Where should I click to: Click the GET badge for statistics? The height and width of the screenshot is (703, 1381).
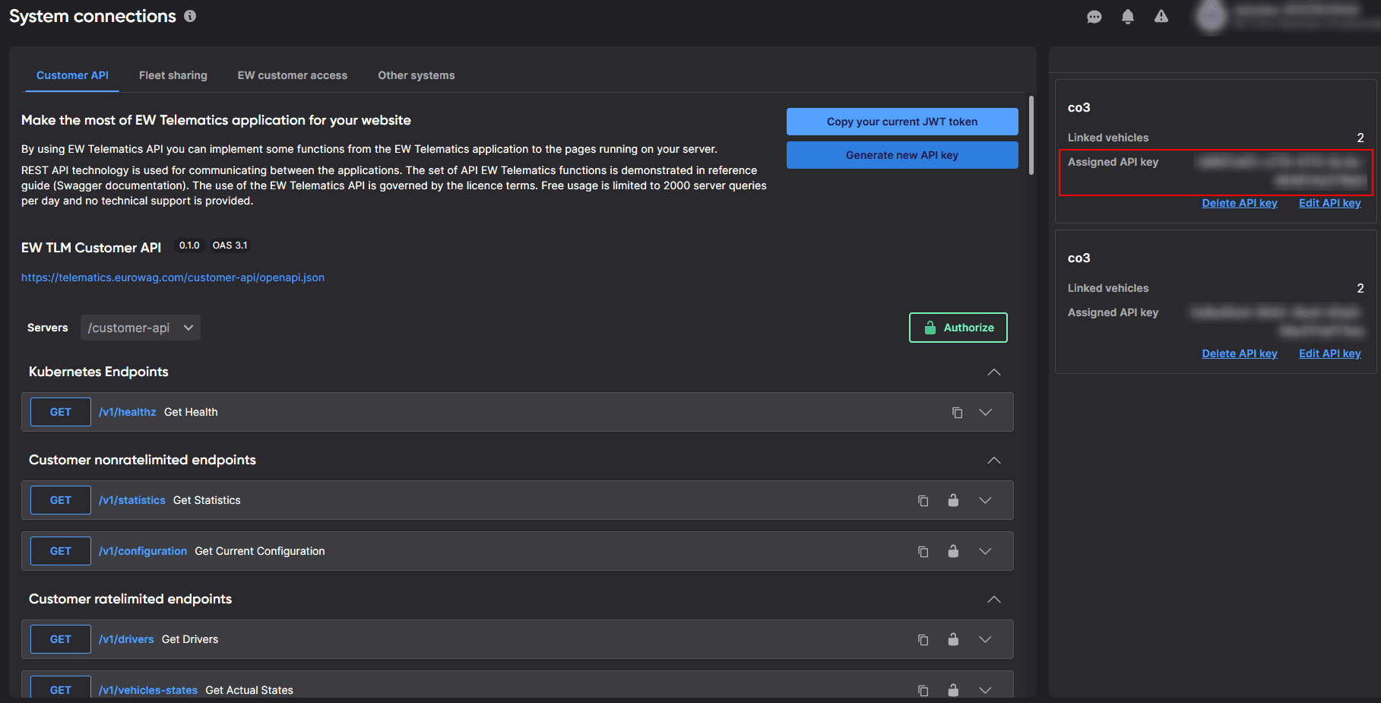point(61,500)
